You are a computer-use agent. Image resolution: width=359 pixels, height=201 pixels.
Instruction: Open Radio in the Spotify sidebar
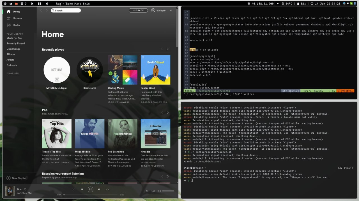tap(13, 25)
